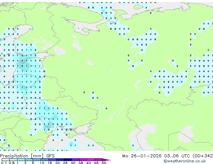213x164 pixels.
Task: Click the legend label 50
Action: click(x=104, y=163)
